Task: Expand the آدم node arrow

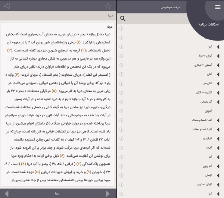Action: tap(218, 157)
